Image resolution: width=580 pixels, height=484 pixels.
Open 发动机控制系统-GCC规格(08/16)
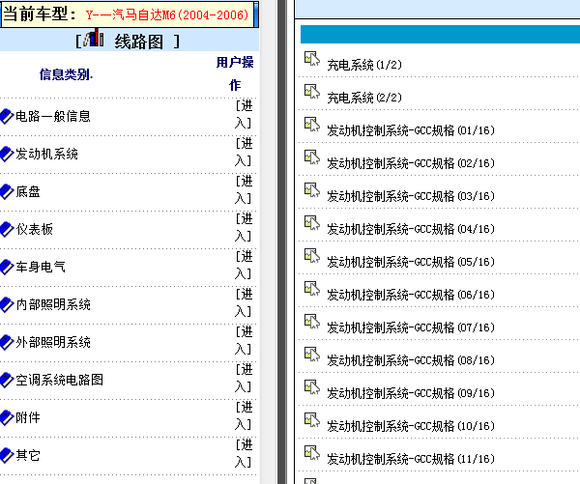tap(411, 361)
